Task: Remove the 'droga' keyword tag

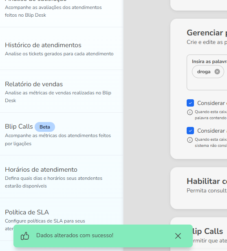Action: tap(217, 72)
